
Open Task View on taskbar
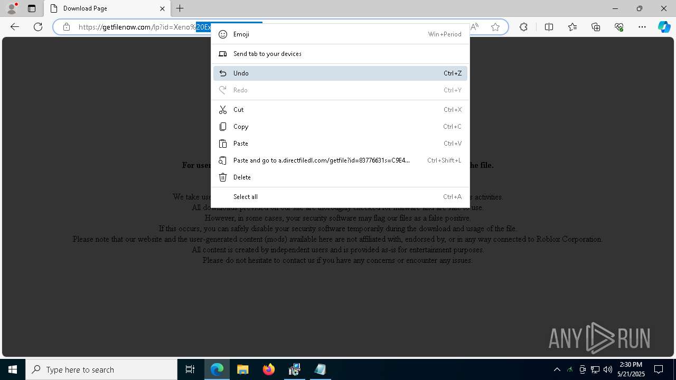[x=190, y=369]
